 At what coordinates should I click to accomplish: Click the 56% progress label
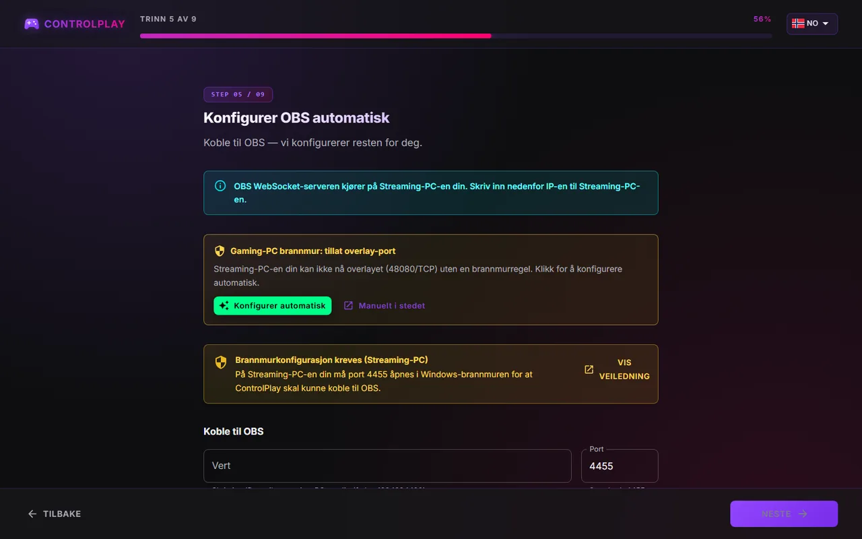(x=762, y=20)
